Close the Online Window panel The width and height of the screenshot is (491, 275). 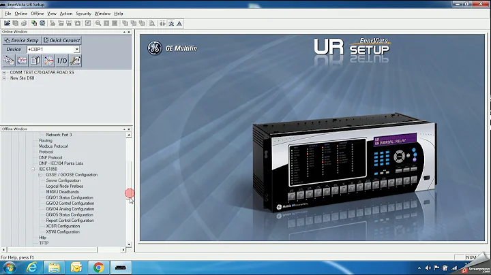[129, 32]
